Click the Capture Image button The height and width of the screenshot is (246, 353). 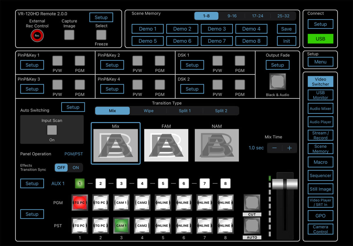[x=69, y=35]
